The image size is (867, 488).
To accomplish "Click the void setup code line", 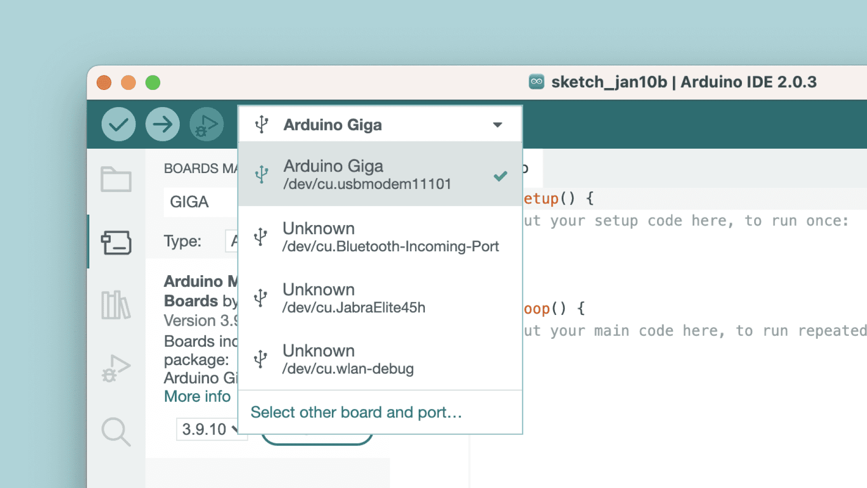I will tap(558, 198).
